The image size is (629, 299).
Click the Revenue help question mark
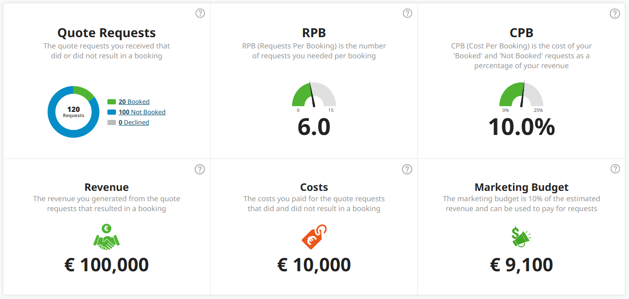pos(200,169)
